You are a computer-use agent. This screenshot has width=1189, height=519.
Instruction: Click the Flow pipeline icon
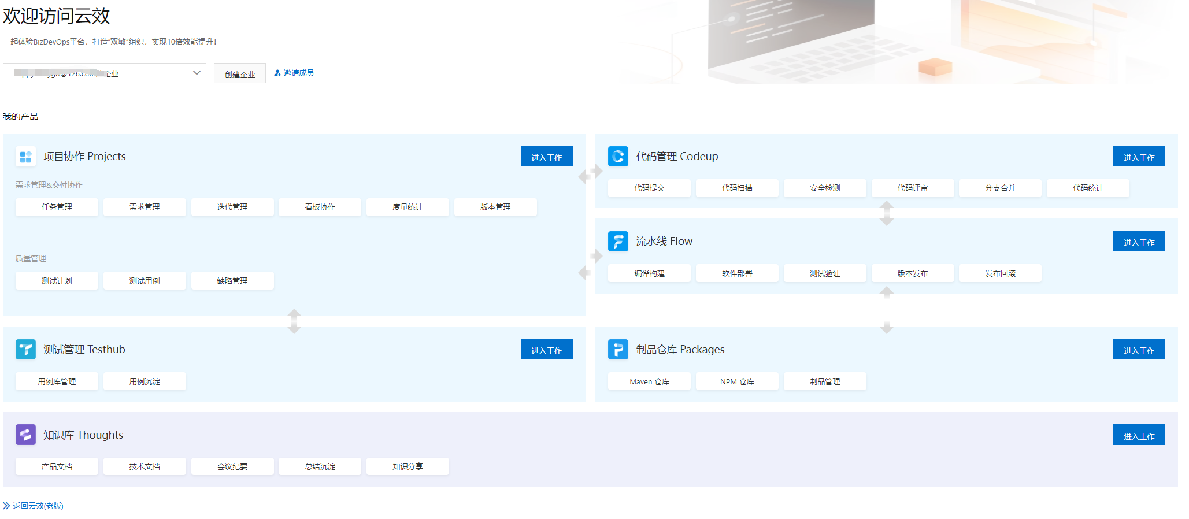[x=618, y=242]
